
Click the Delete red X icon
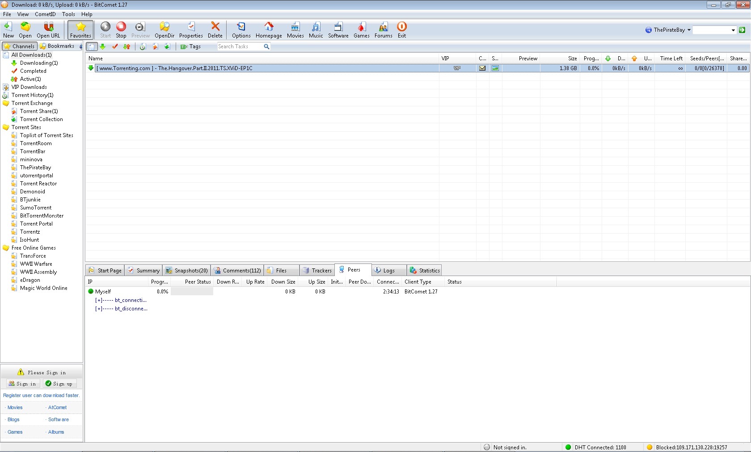(x=215, y=30)
